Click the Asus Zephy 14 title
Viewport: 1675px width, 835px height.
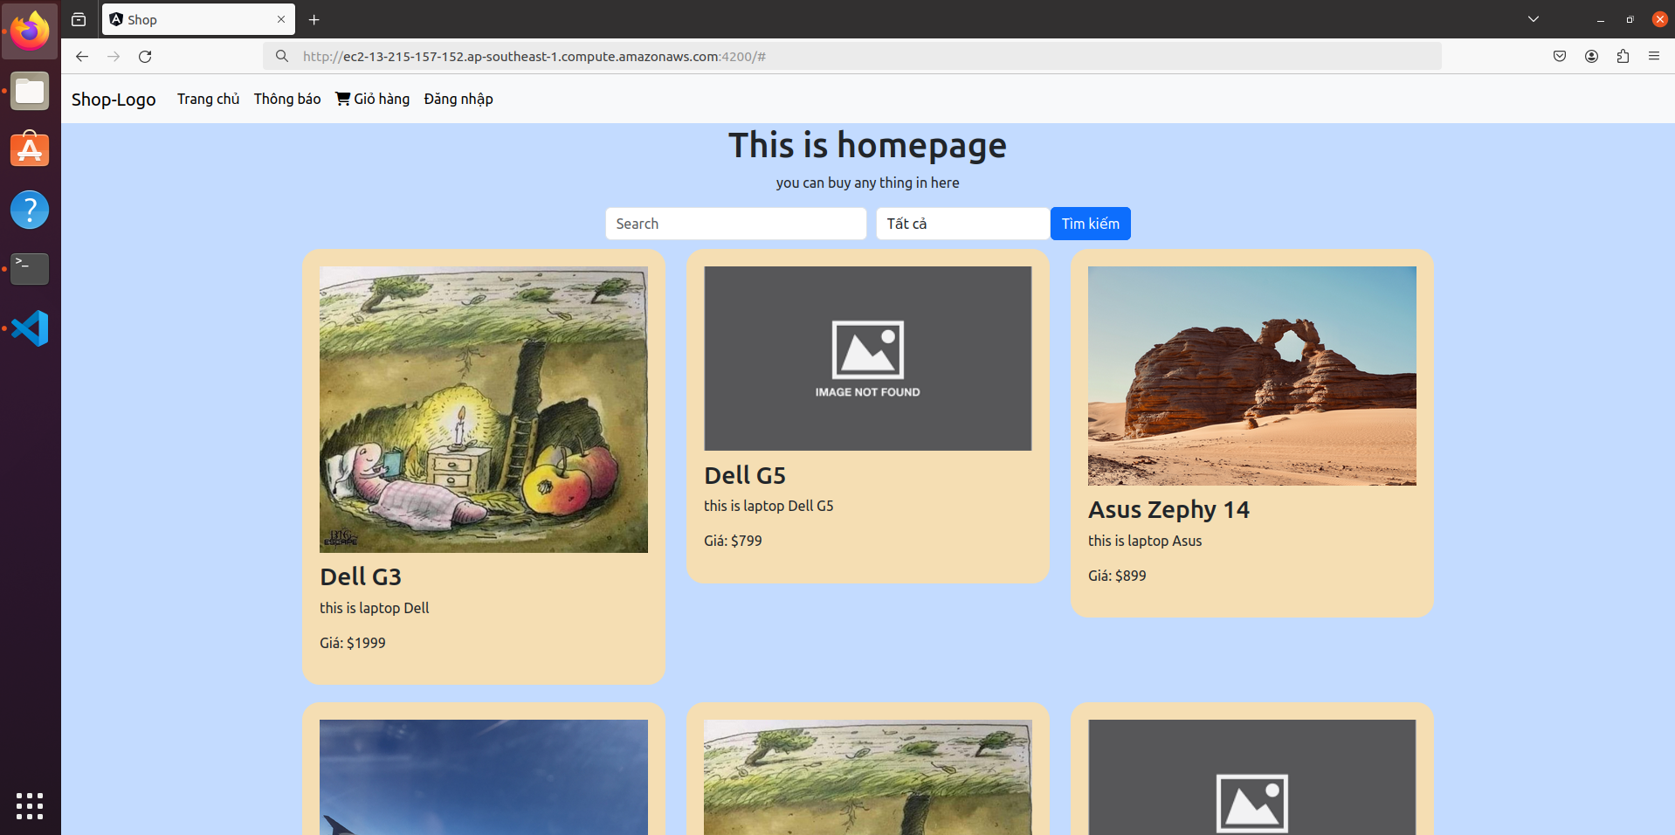click(x=1168, y=509)
